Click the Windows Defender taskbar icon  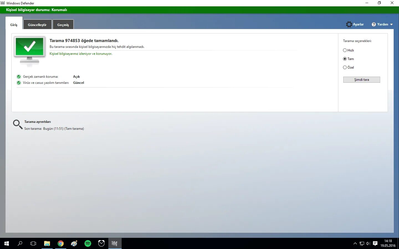pos(115,243)
